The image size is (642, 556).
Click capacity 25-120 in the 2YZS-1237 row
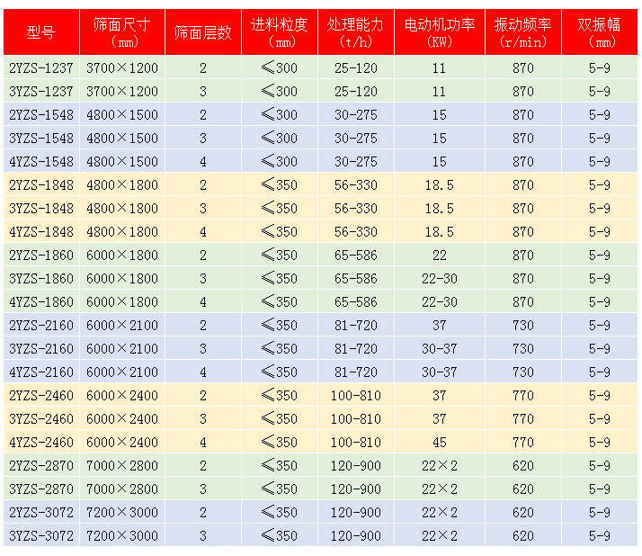(x=356, y=67)
